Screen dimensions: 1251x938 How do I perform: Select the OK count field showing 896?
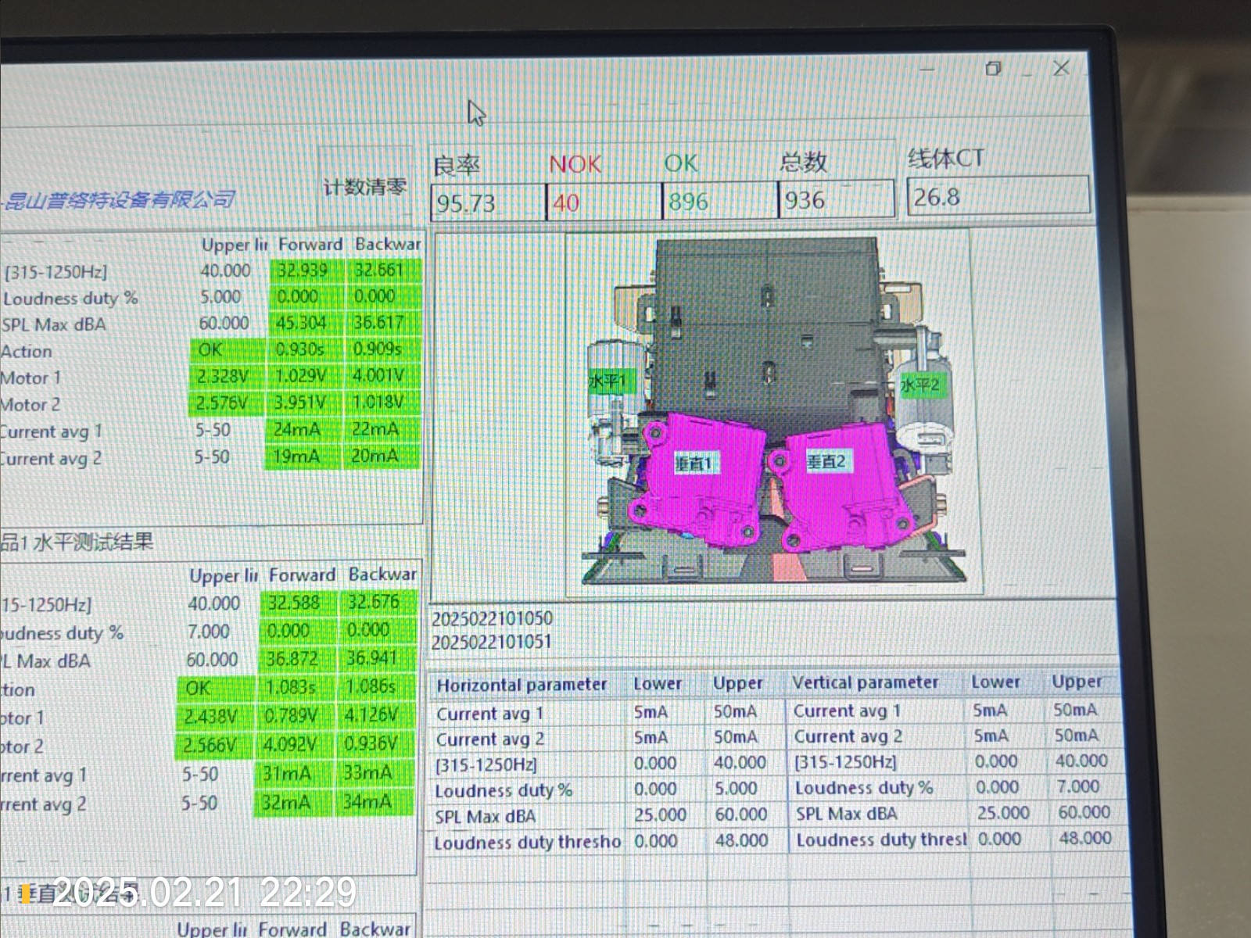click(718, 202)
